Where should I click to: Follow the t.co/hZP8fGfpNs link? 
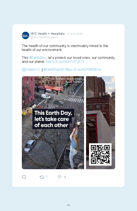[x=83, y=70]
